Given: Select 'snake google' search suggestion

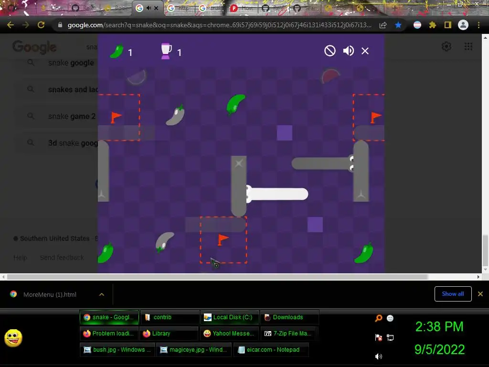Looking at the screenshot, I should [x=71, y=63].
